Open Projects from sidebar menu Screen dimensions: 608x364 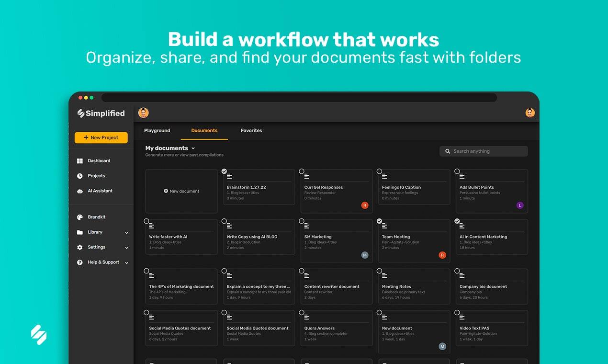96,176
